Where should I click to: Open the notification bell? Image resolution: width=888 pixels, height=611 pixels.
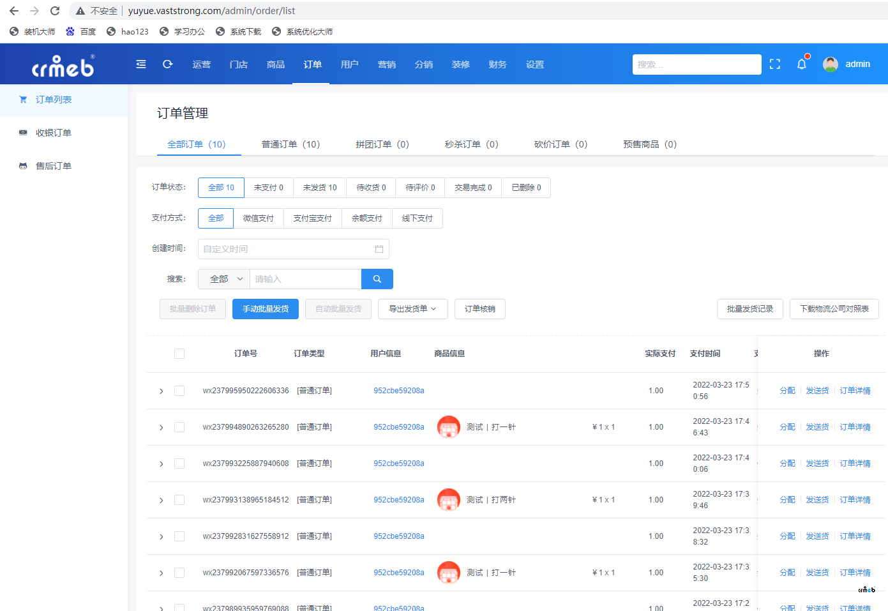pos(802,64)
